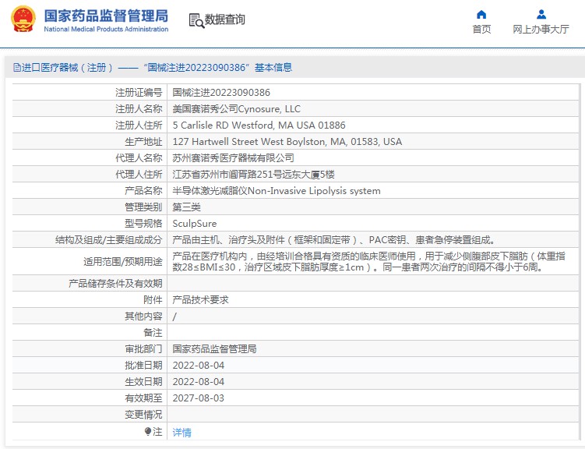585x449 pixels.
Task: Click the user icon above 网上办事大厅
Action: 541,14
